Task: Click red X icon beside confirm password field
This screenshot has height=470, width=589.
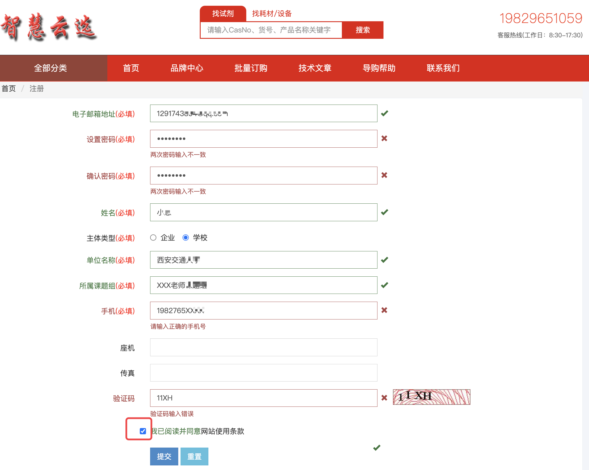Action: [384, 175]
